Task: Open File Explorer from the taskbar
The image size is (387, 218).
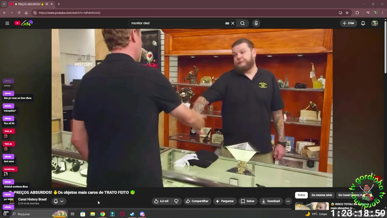Action: click(x=93, y=214)
